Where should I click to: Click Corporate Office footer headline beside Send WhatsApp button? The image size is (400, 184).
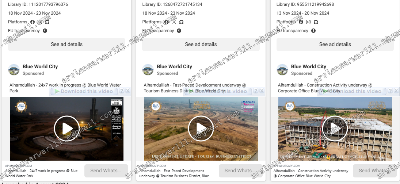point(311,173)
